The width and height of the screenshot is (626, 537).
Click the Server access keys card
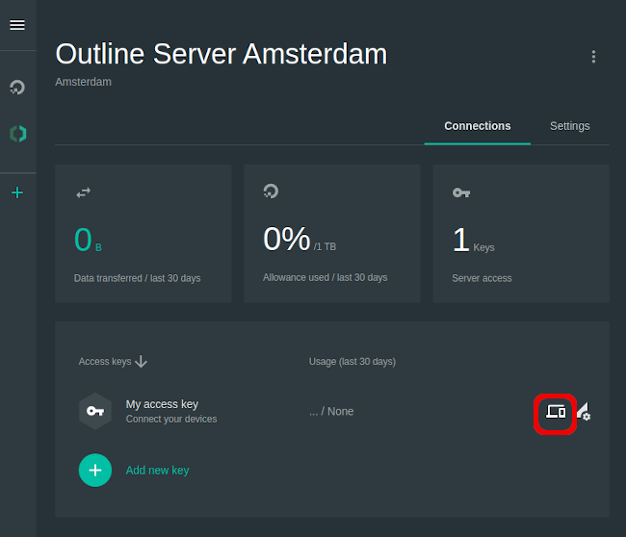point(520,234)
